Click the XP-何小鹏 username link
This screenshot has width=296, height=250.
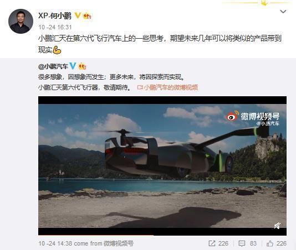point(55,15)
